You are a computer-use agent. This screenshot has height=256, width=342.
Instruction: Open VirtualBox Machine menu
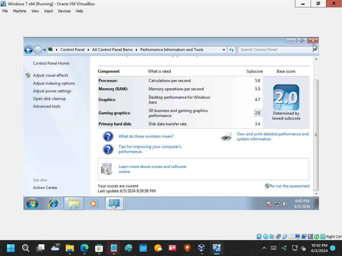[x=20, y=11]
